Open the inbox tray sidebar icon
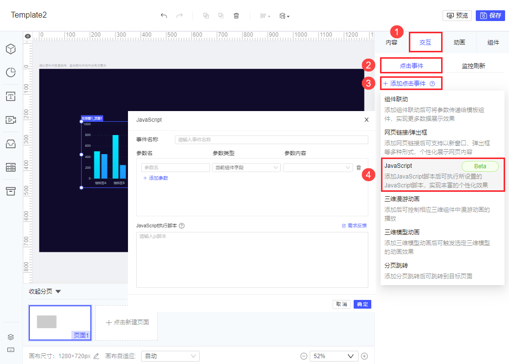509x364 pixels. (x=11, y=144)
